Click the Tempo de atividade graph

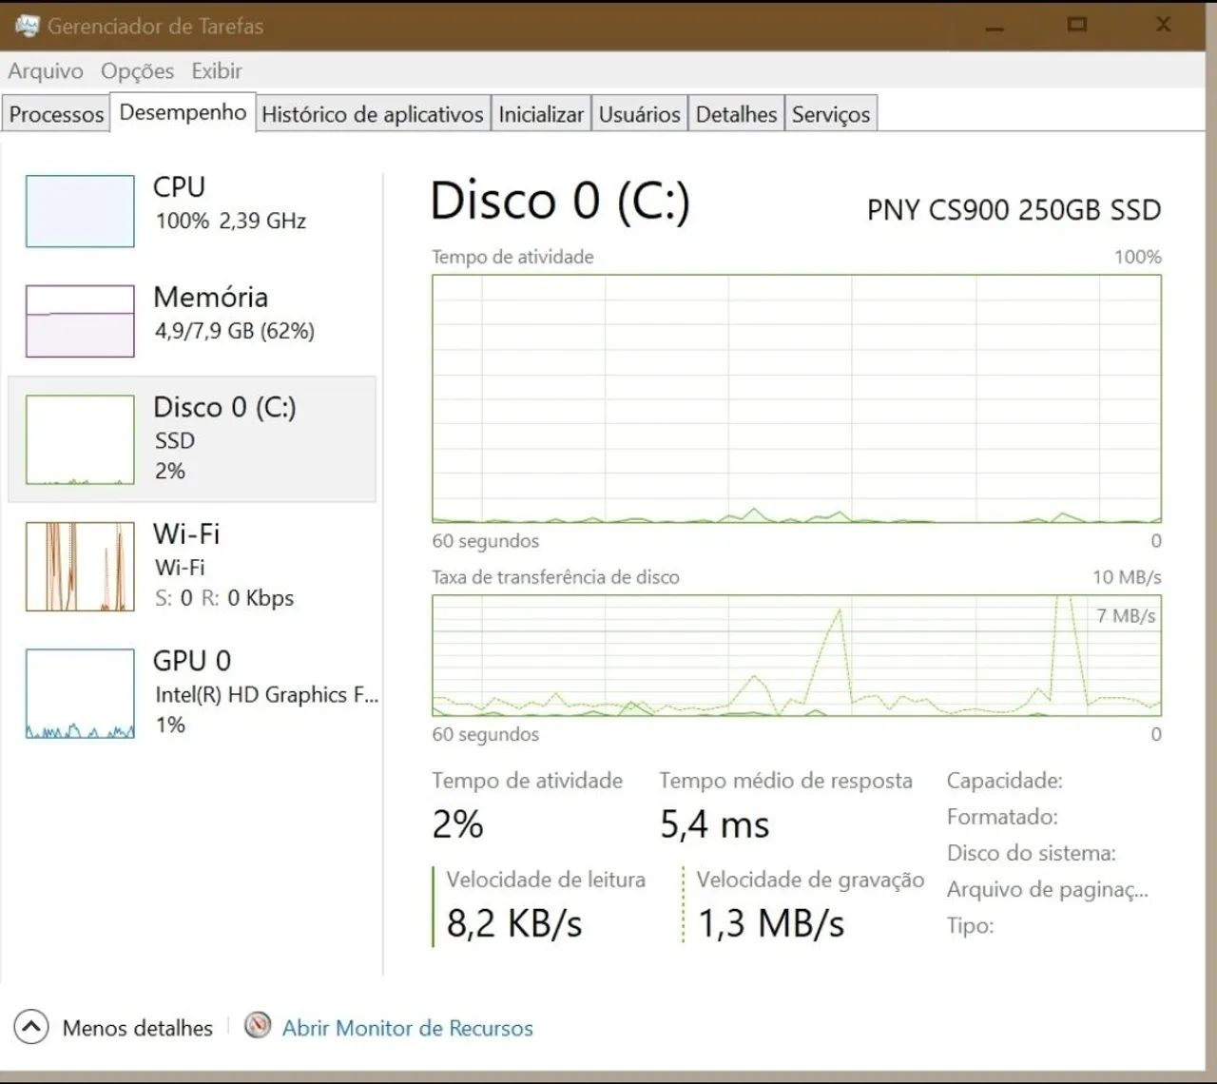coord(797,398)
